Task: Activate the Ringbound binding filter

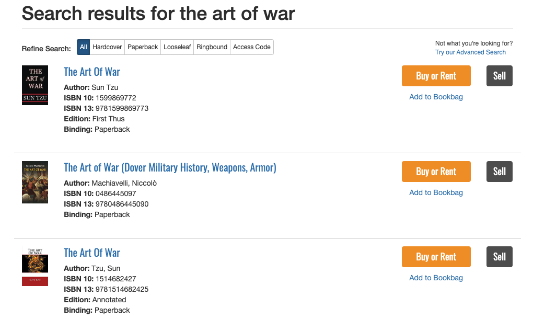Action: pyautogui.click(x=212, y=47)
